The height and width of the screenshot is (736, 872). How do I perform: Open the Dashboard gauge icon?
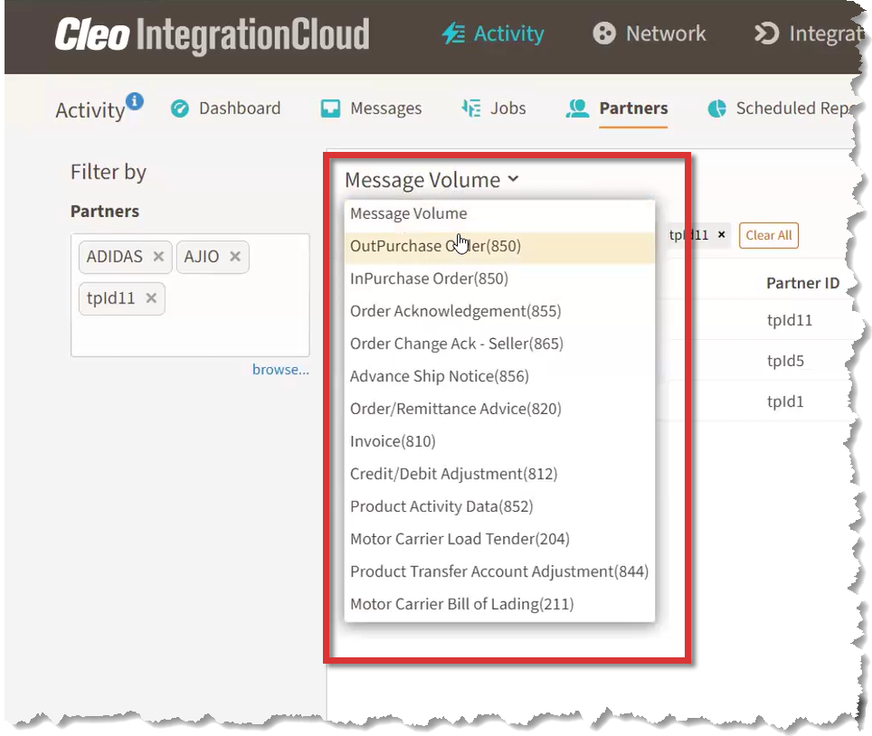point(180,109)
